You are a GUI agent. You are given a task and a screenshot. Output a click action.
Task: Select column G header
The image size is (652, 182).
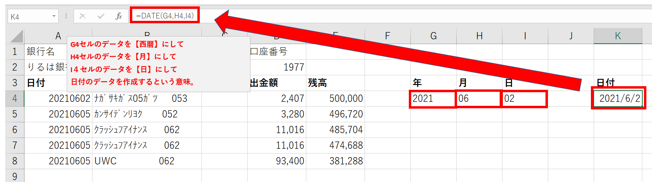pos(433,36)
